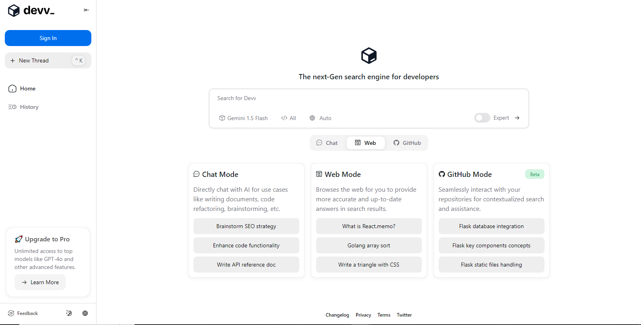Image resolution: width=641 pixels, height=325 pixels.
Task: Click the next-Gen search engine tagline
Action: click(x=369, y=77)
